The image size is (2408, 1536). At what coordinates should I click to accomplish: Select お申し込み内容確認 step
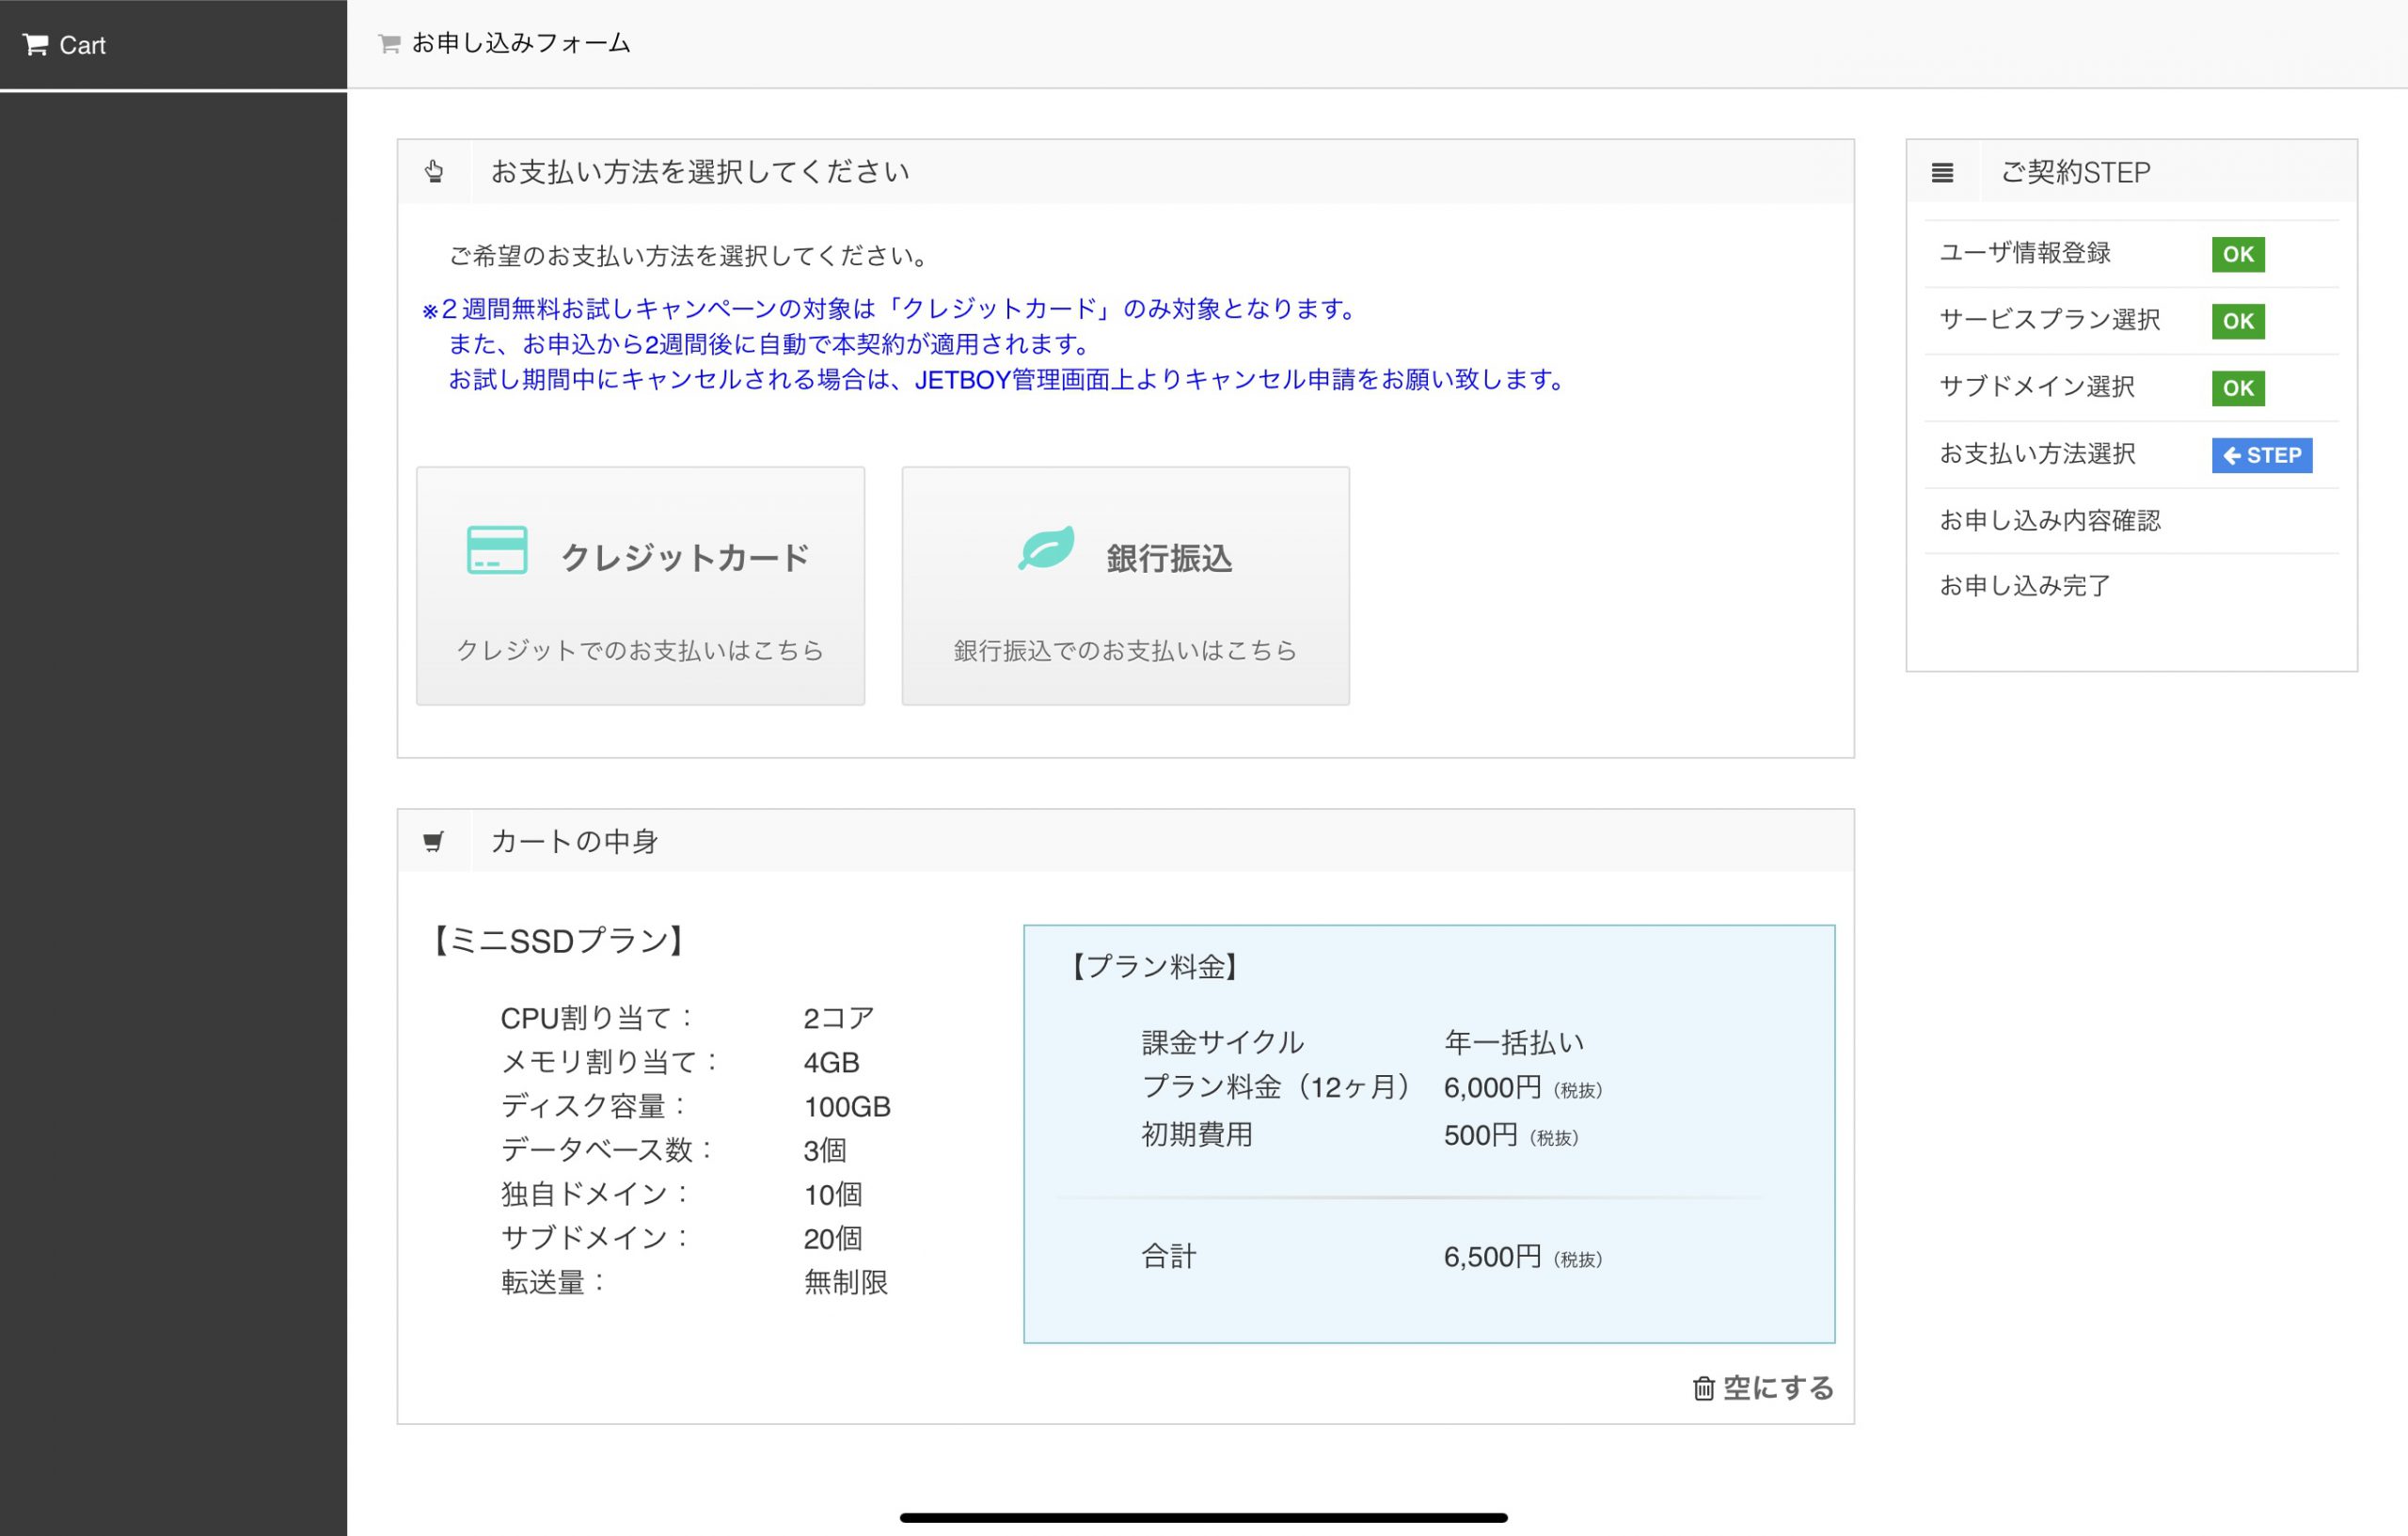2050,521
